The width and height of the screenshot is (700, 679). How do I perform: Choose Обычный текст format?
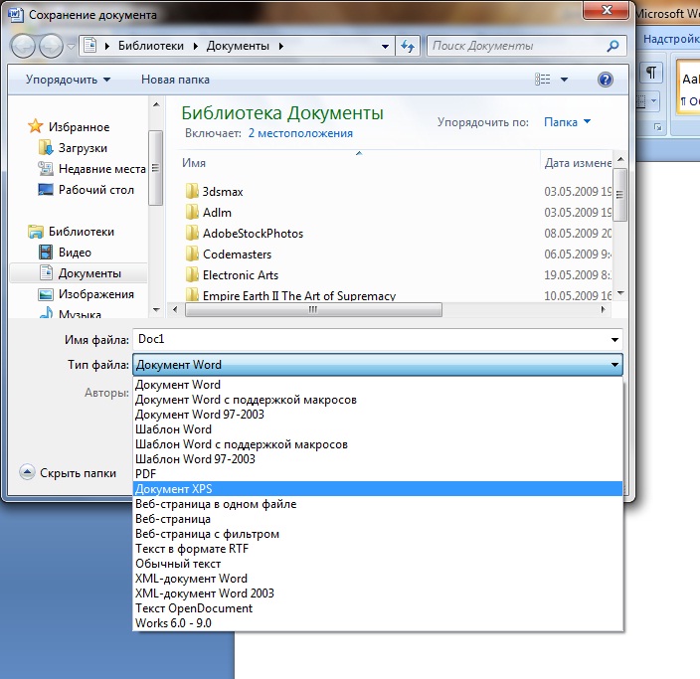[x=378, y=564]
